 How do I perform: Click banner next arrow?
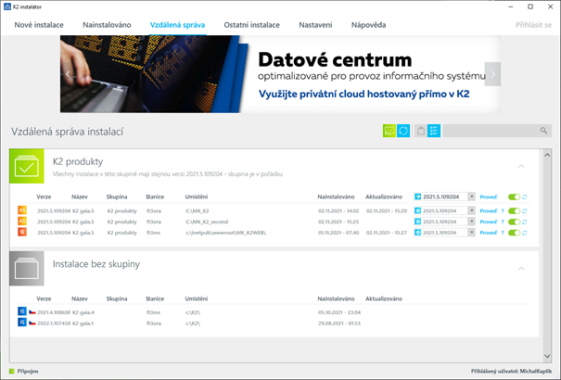(x=492, y=74)
